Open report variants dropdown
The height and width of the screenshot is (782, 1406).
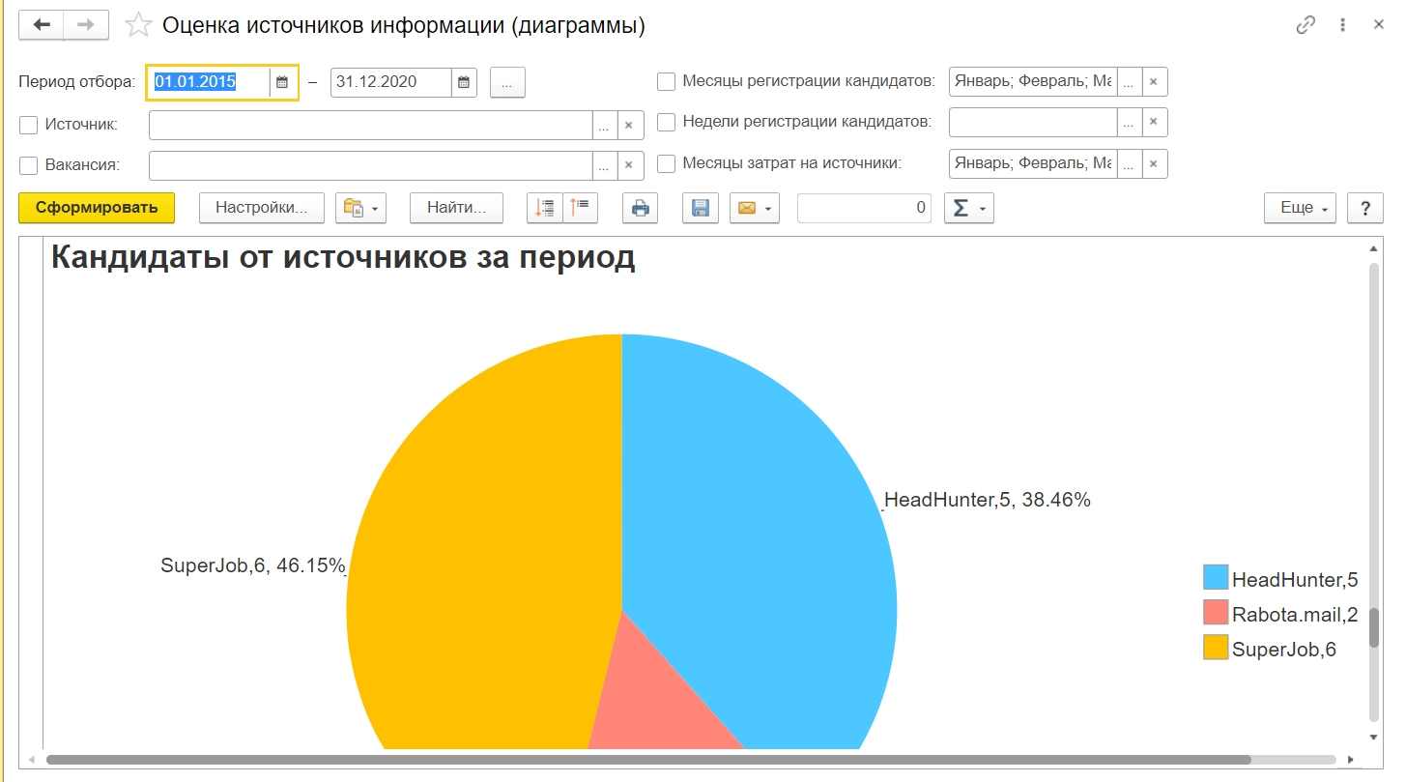360,208
